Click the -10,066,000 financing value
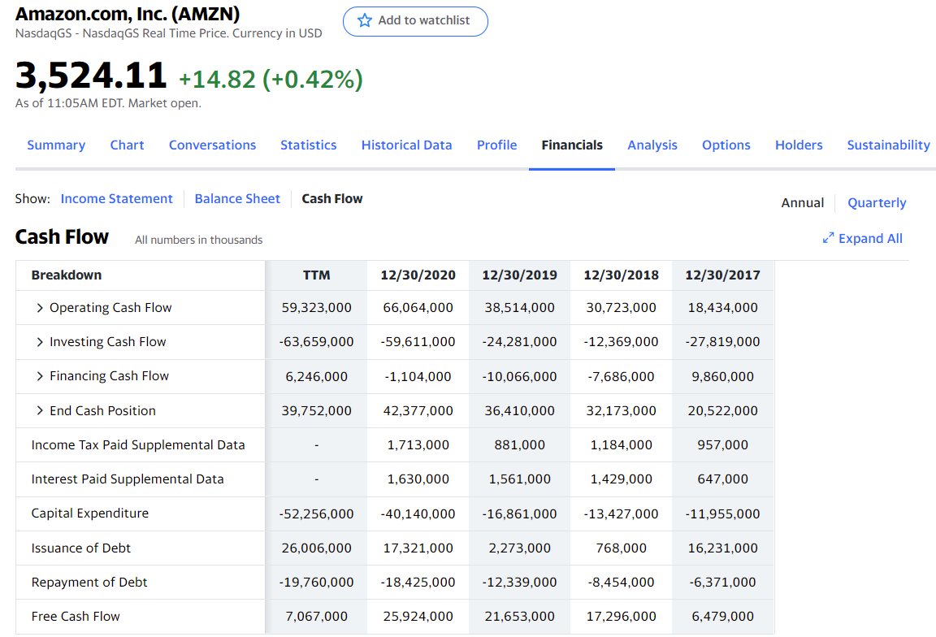Image resolution: width=936 pixels, height=637 pixels. point(519,377)
